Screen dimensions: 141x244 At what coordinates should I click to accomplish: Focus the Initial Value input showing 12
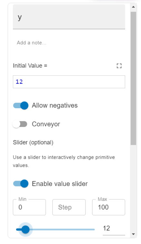pos(69,82)
